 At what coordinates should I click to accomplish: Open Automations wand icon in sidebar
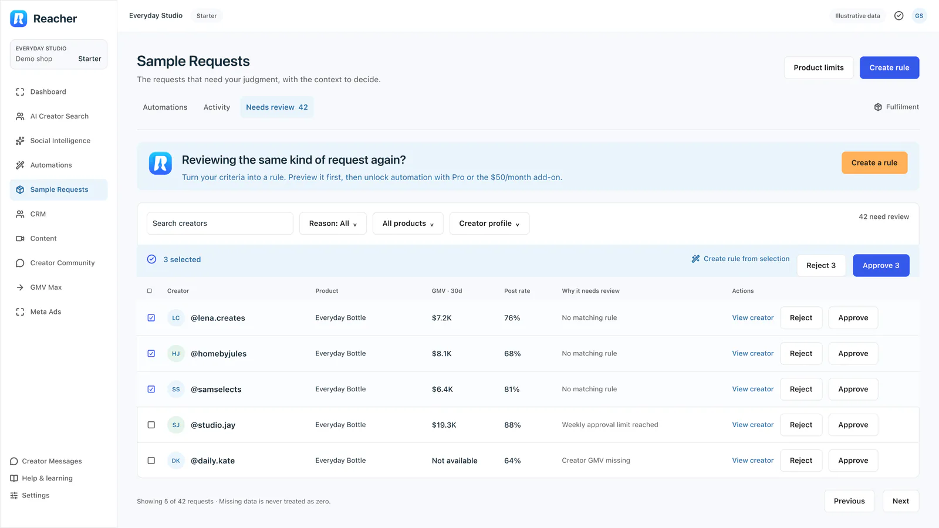coord(20,165)
